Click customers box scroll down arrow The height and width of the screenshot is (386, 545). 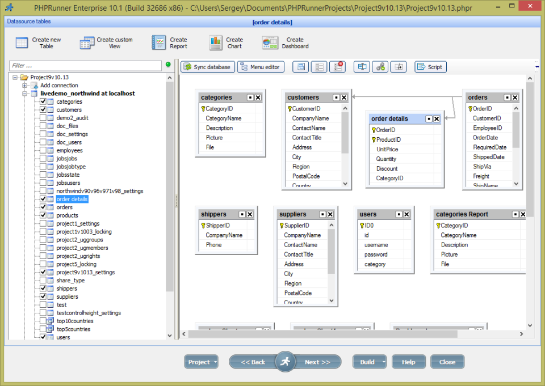345,184
